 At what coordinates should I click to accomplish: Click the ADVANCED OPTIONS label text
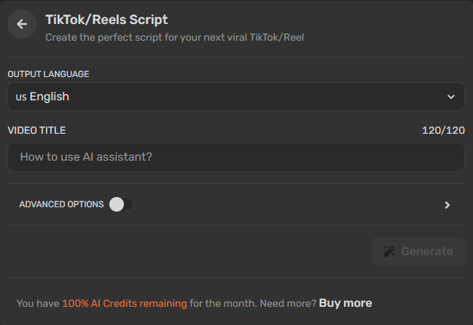point(61,204)
